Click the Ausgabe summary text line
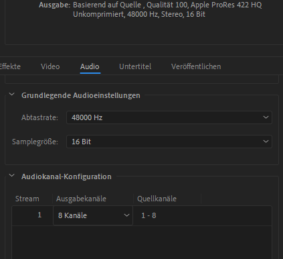This screenshot has width=283, height=259. 150,5
